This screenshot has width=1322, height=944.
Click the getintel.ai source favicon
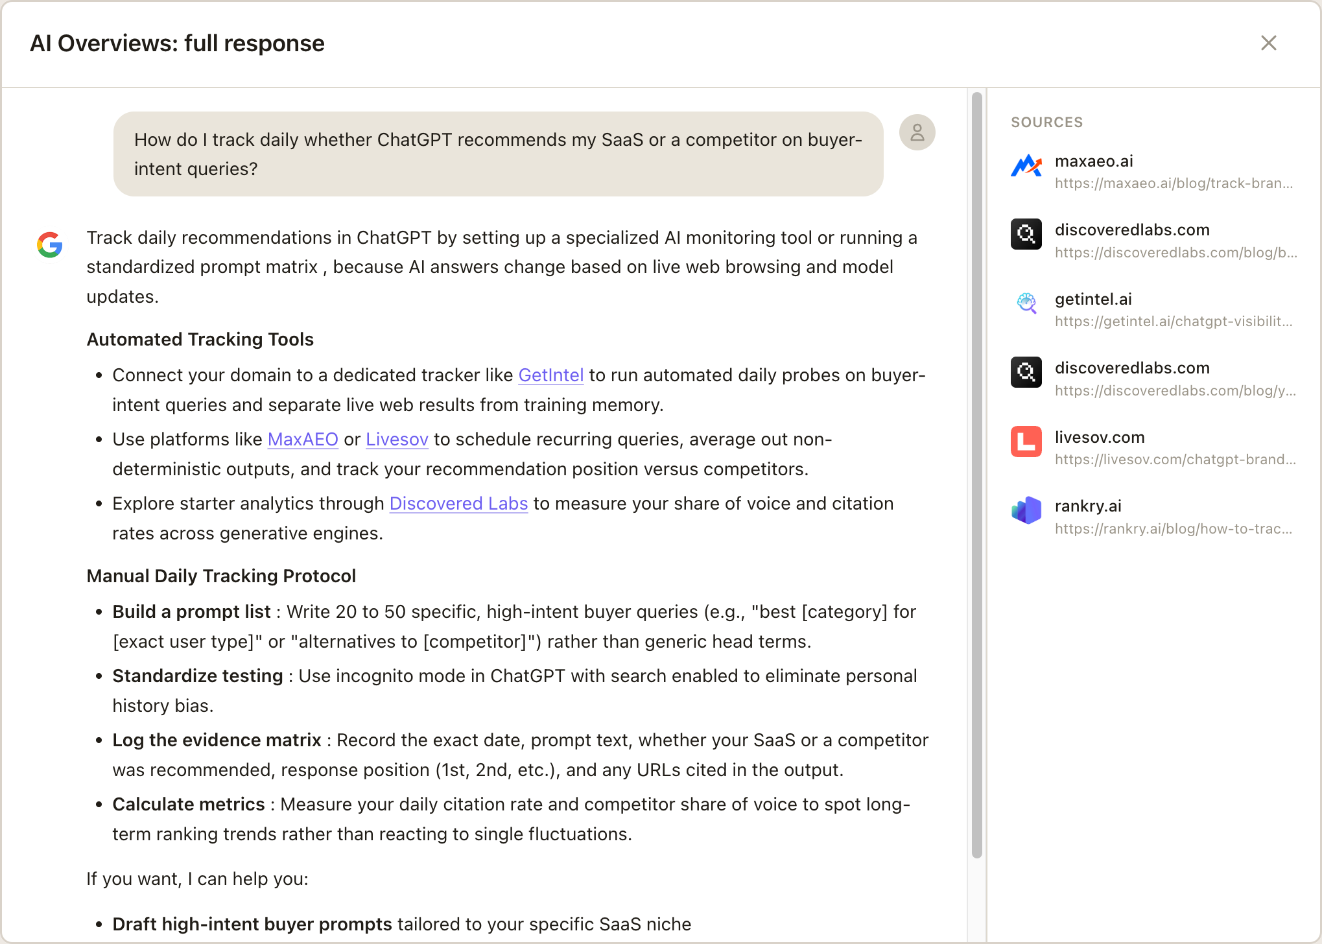coord(1026,303)
